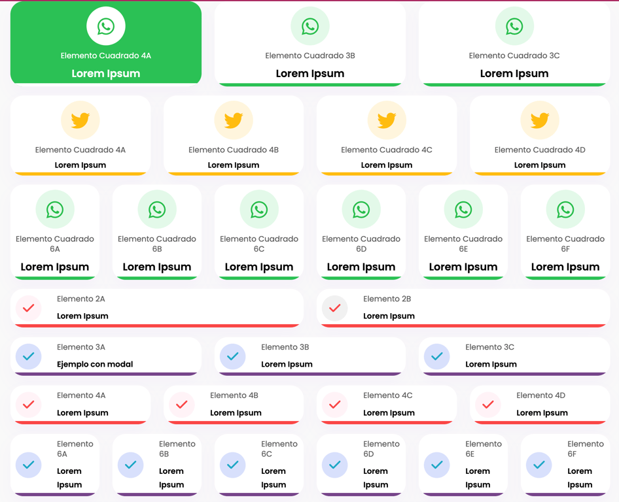Click red checkmark icon beside Elemento 4C

pyautogui.click(x=335, y=405)
